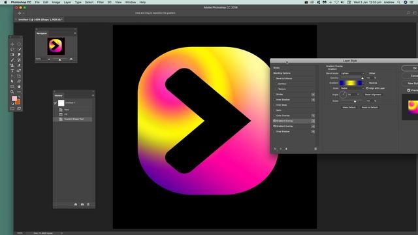Select the Hand tool
This screenshot has width=418, height=235.
click(19, 87)
